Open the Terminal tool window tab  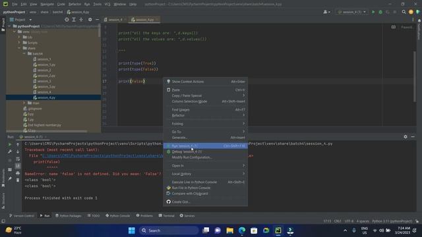167,215
